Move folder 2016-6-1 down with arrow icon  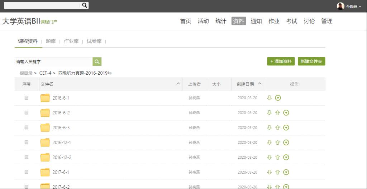coord(270,98)
